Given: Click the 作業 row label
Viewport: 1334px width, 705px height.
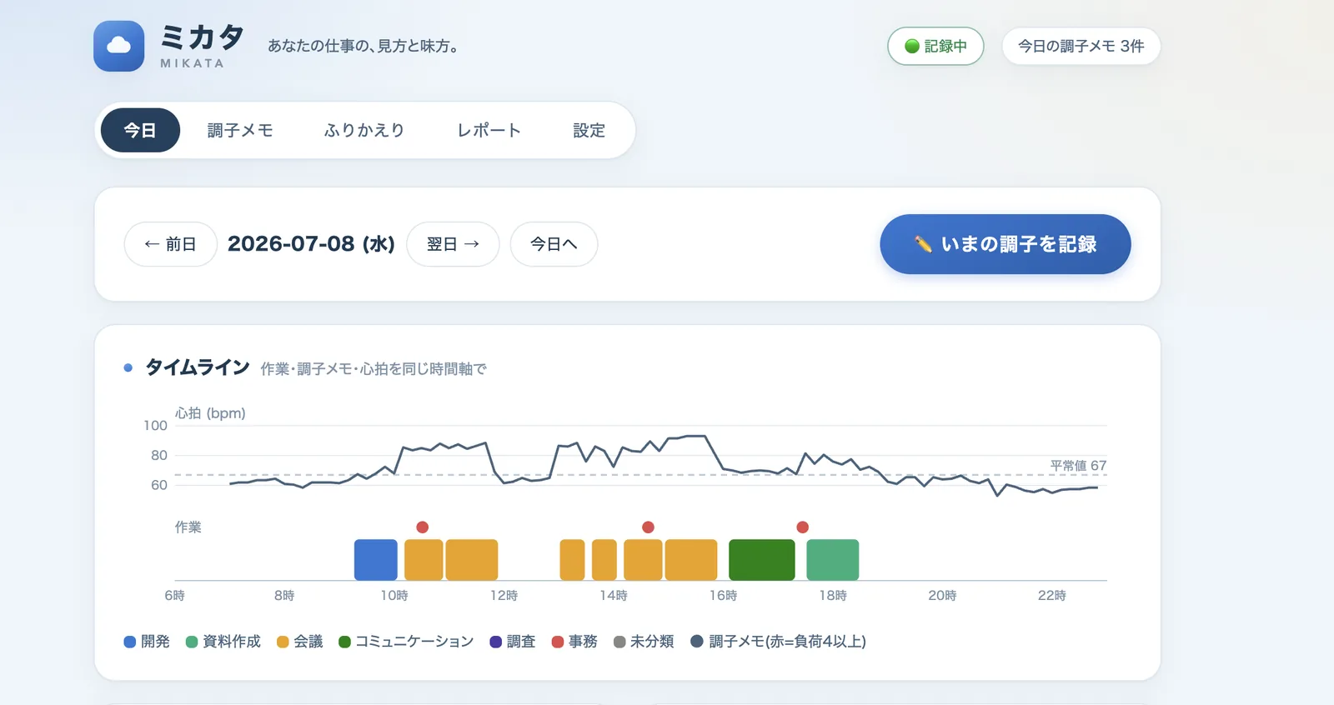Looking at the screenshot, I should tap(188, 527).
